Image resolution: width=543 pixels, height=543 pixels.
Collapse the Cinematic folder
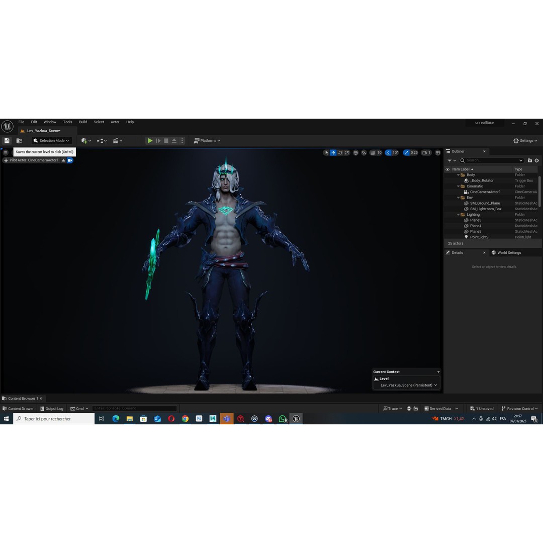(x=459, y=187)
